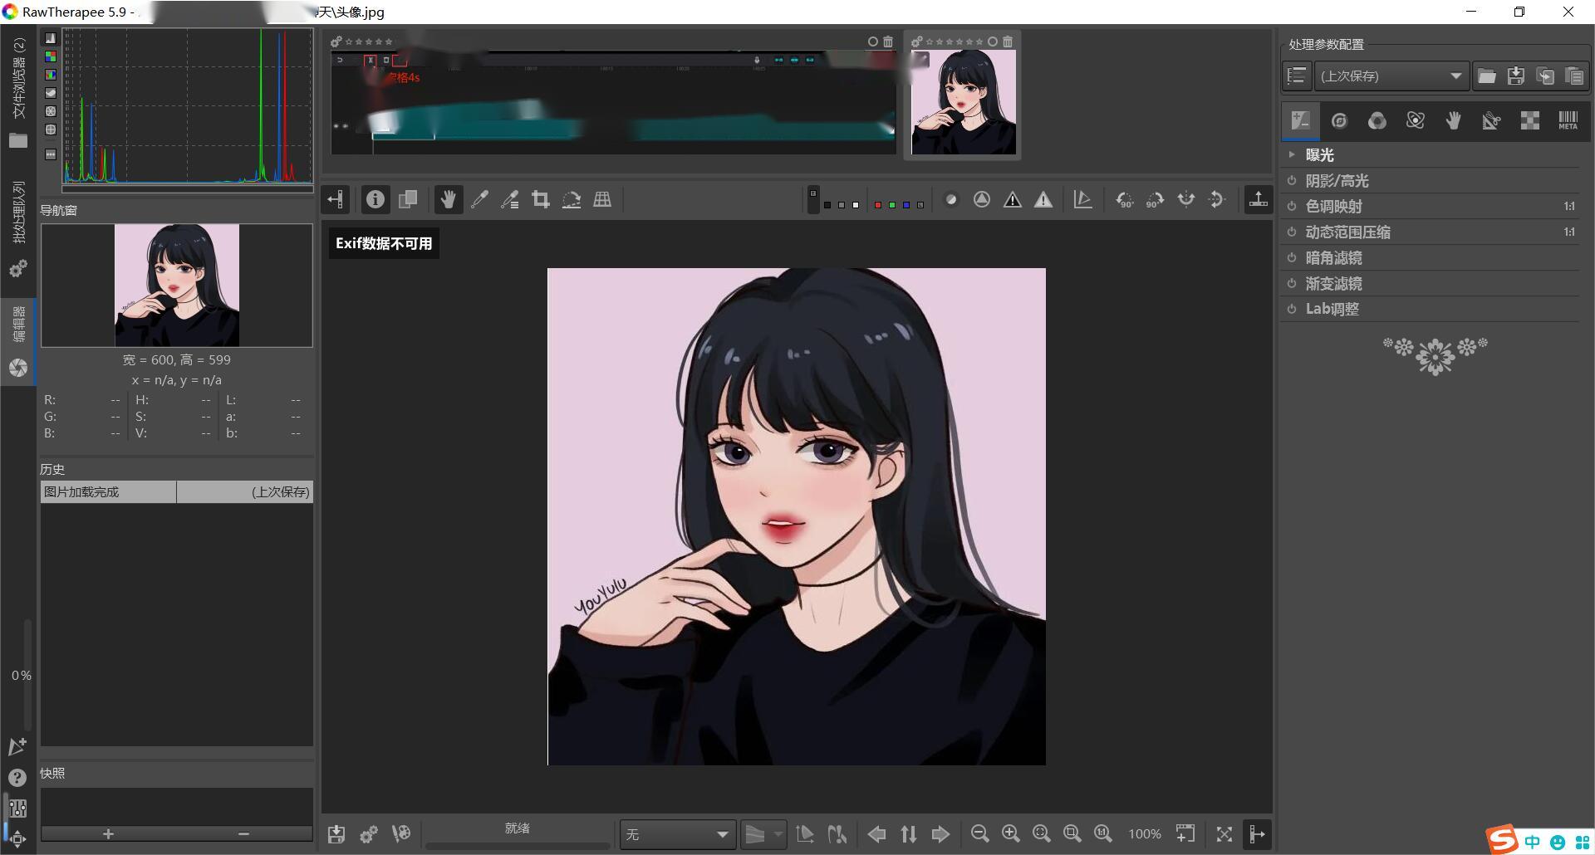Screen dimensions: 1595x855
Task: Fit whole image to screen
Action: [x=1042, y=834]
